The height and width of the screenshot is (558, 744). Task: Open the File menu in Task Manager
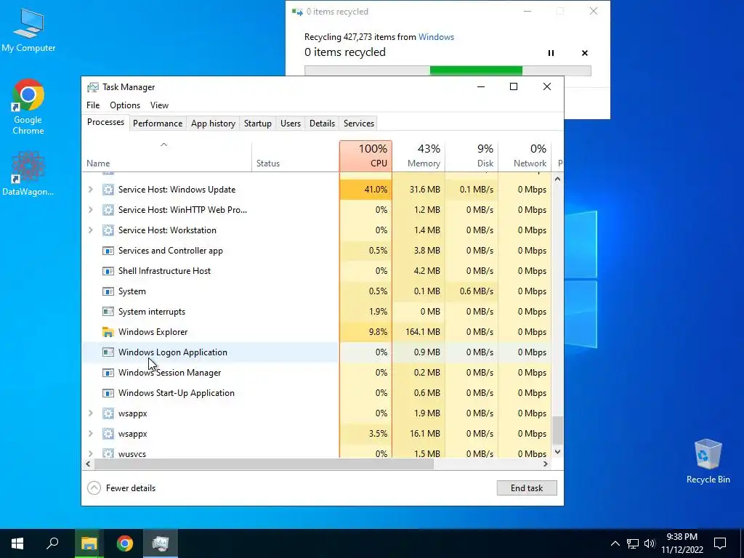[x=93, y=105]
